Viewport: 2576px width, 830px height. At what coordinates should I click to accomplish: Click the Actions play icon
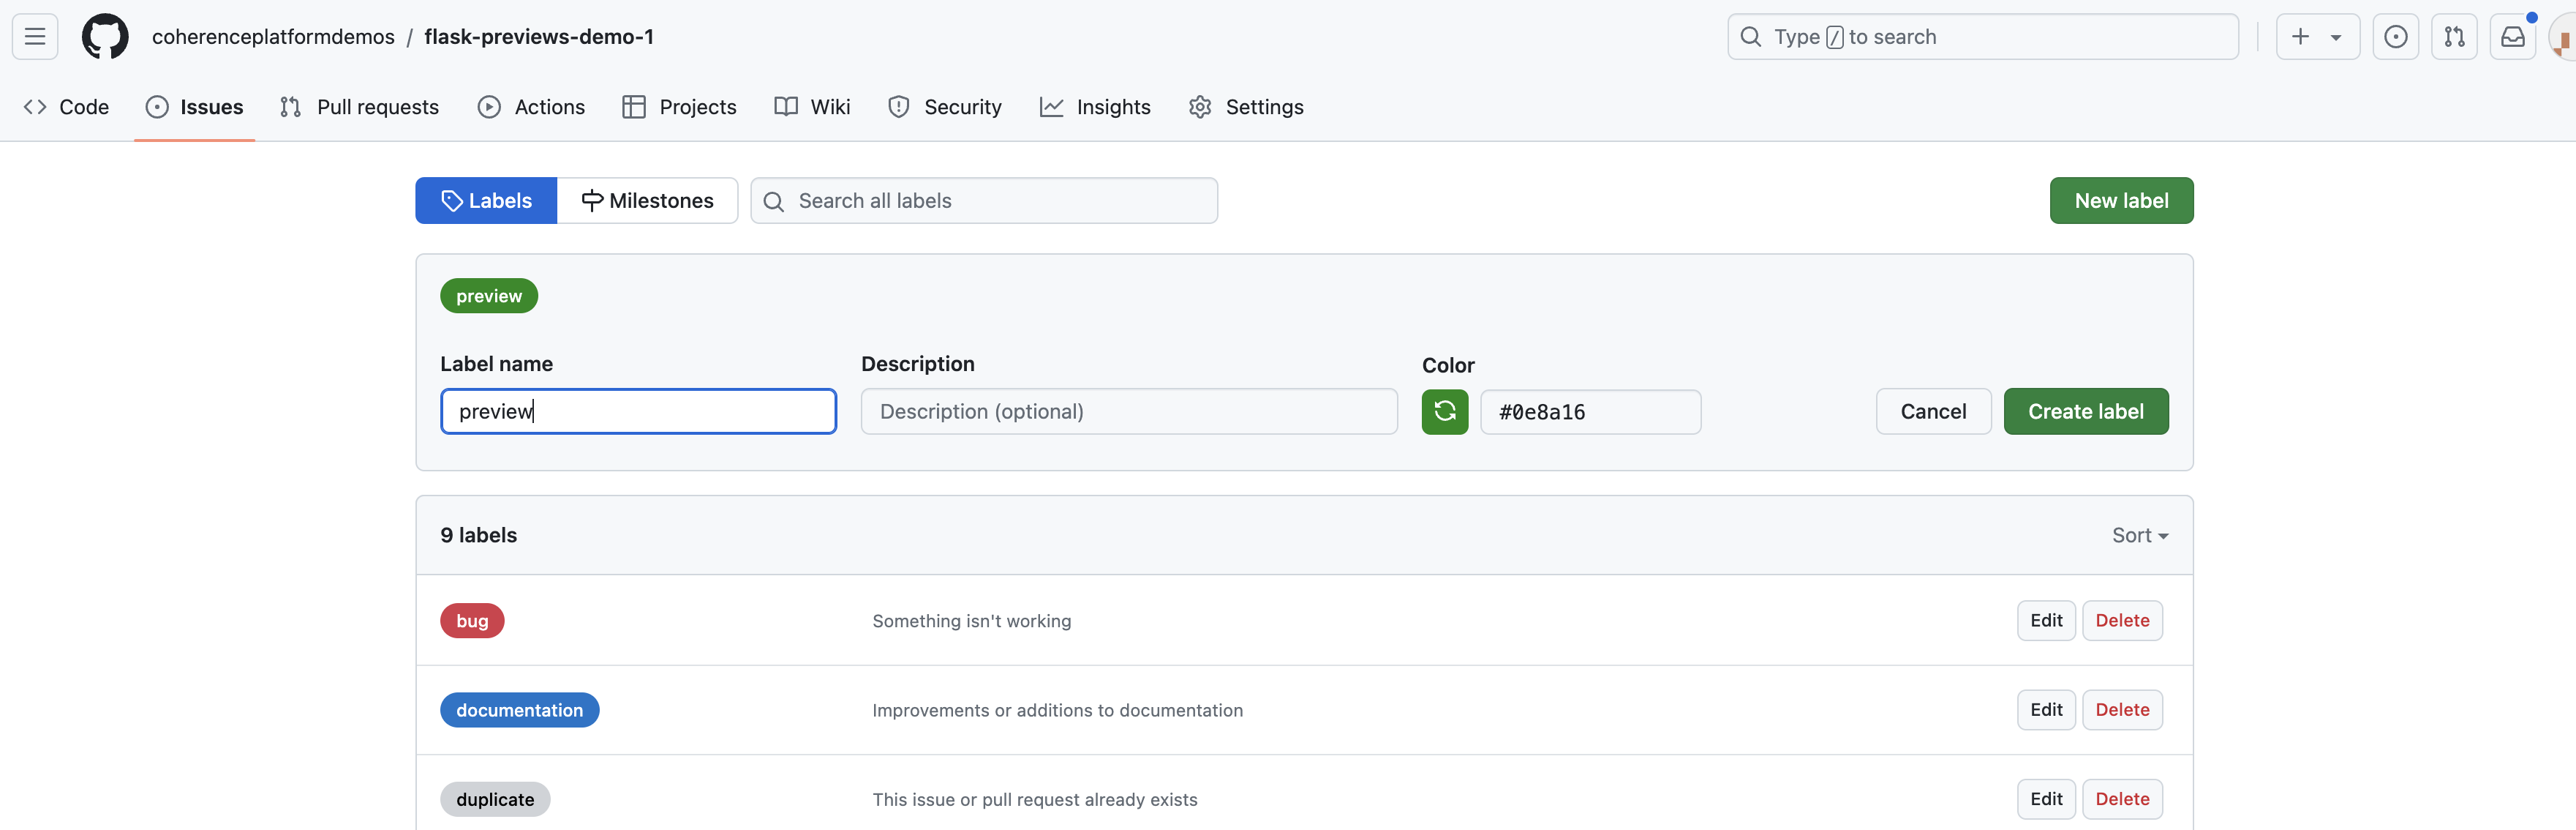pyautogui.click(x=492, y=107)
